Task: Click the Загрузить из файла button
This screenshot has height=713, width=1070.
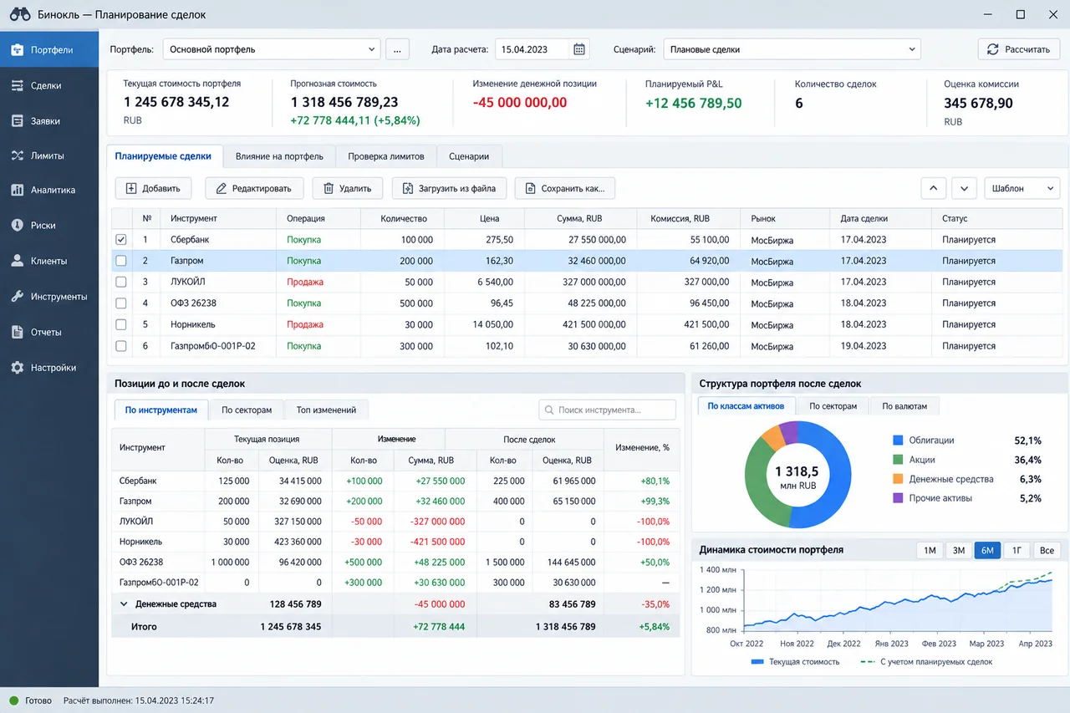Action: 449,188
